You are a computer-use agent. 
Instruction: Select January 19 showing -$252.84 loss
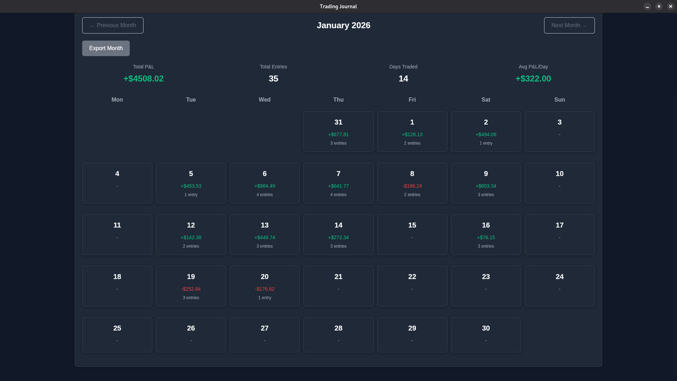coord(191,286)
